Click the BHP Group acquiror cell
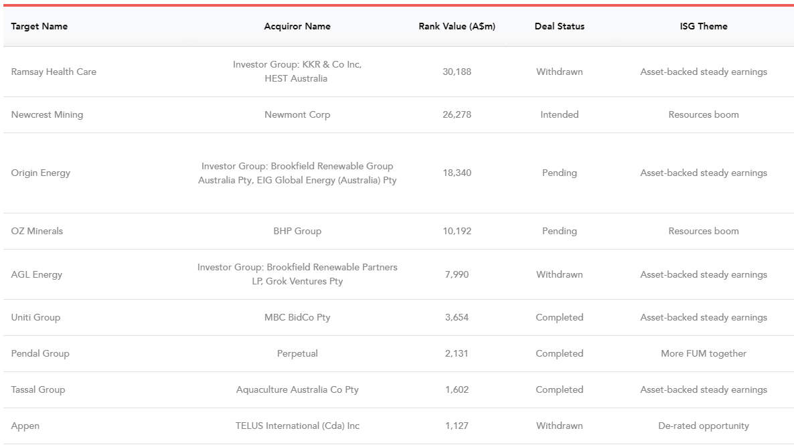The height and width of the screenshot is (447, 794). 297,231
